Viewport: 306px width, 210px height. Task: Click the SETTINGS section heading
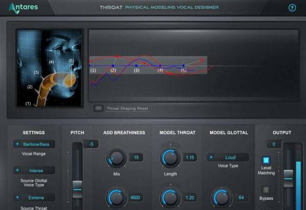[34, 132]
